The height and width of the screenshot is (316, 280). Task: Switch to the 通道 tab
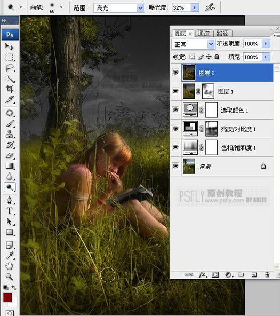tap(204, 33)
